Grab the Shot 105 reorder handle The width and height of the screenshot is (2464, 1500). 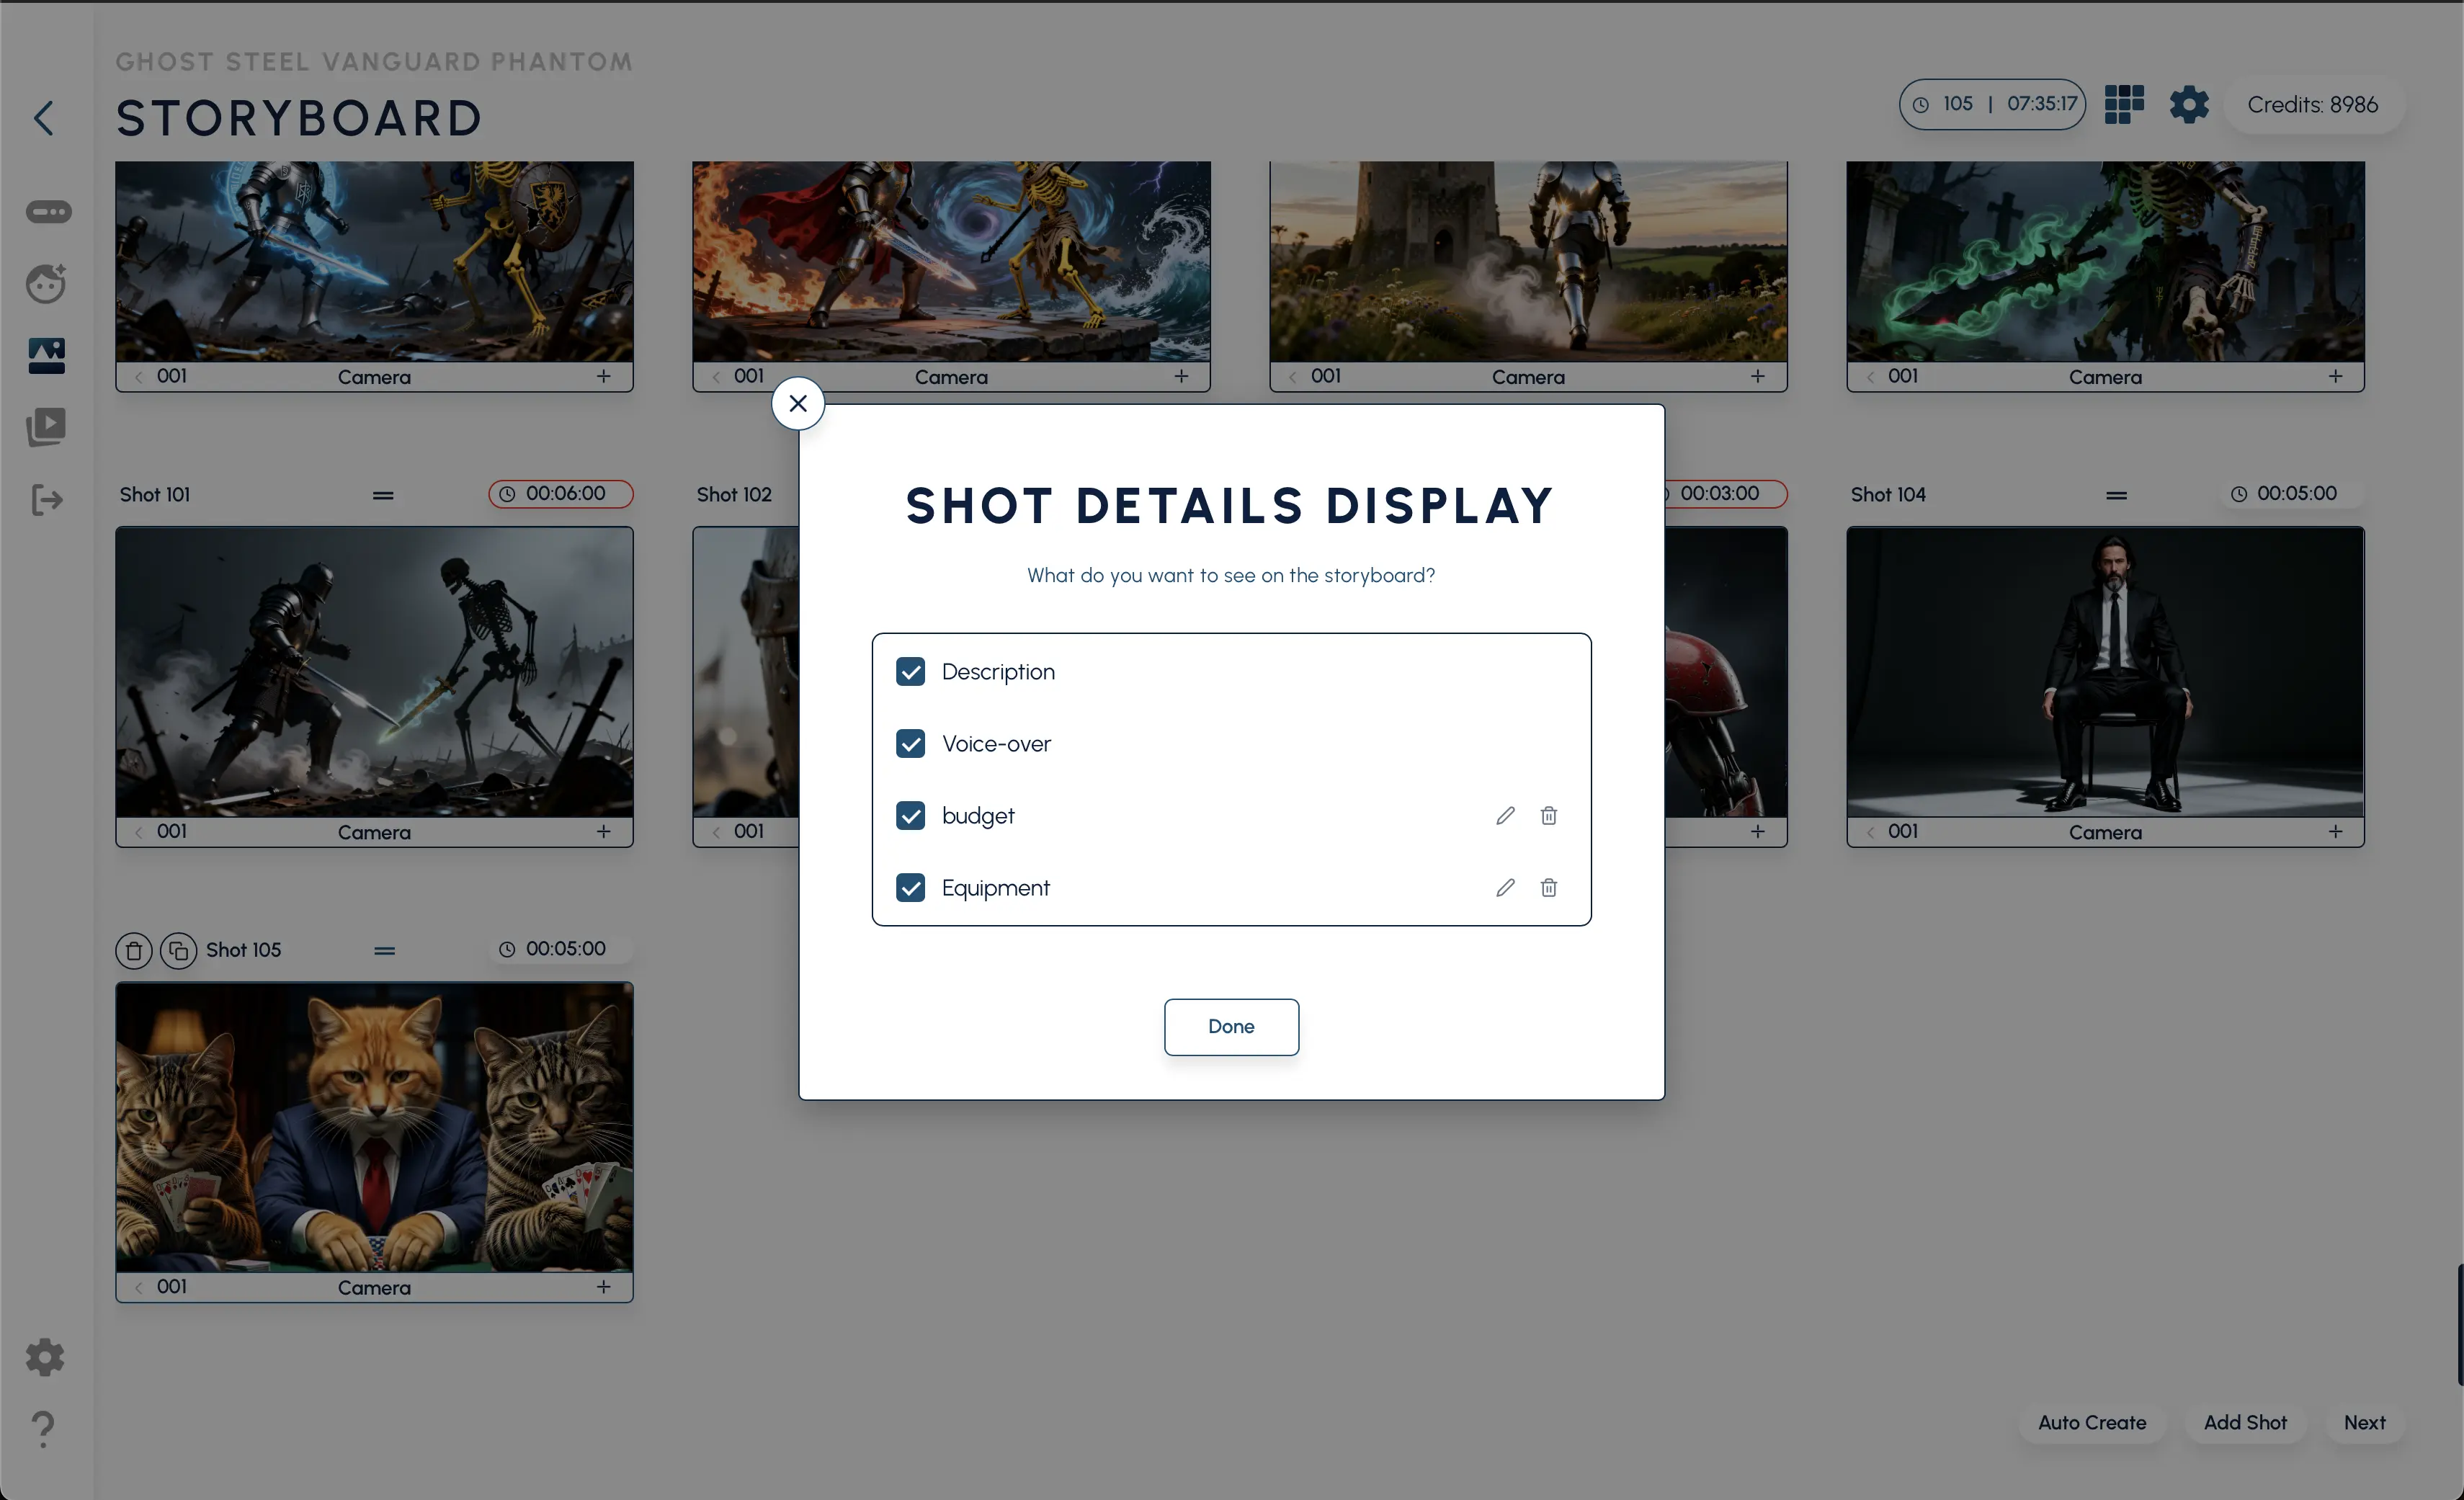[384, 950]
